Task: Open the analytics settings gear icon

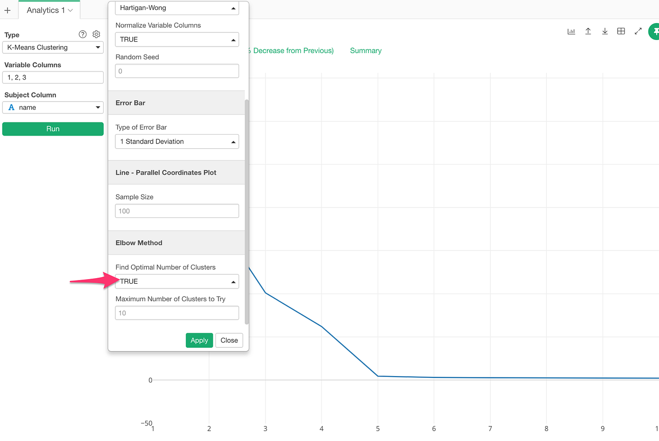Action: click(96, 34)
